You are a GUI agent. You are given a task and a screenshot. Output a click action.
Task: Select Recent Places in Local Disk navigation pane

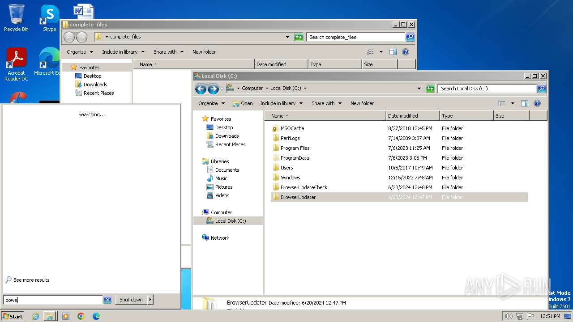coord(230,144)
